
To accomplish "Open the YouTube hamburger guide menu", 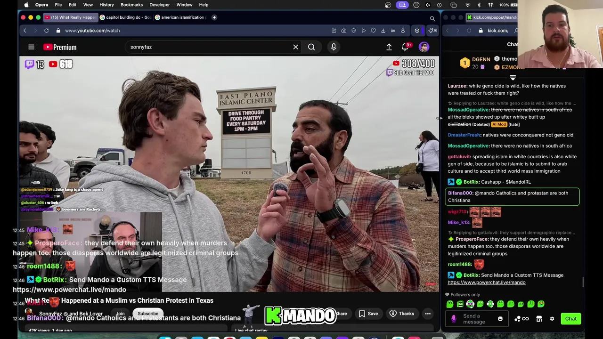I will pyautogui.click(x=31, y=47).
